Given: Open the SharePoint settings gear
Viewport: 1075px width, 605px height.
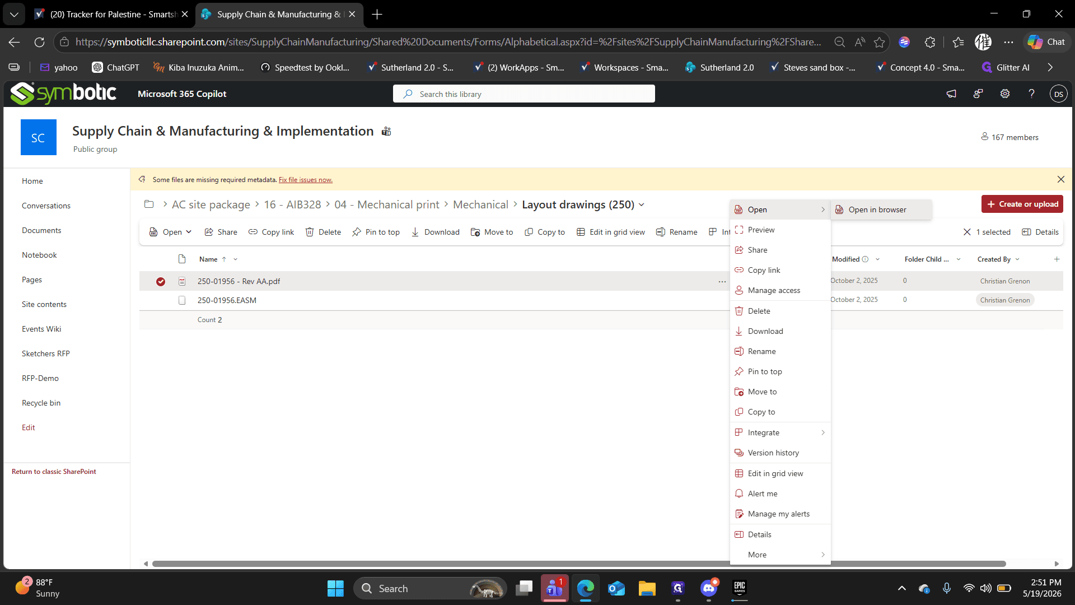Looking at the screenshot, I should (1005, 94).
